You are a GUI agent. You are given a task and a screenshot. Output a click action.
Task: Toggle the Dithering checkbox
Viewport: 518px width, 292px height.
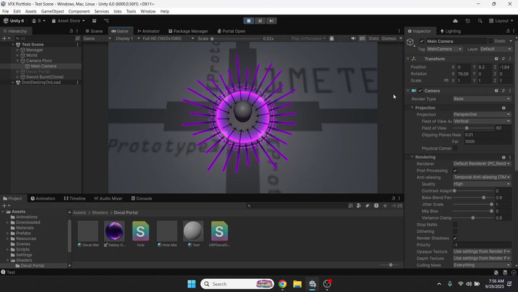455,232
